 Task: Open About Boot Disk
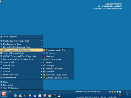21,37
